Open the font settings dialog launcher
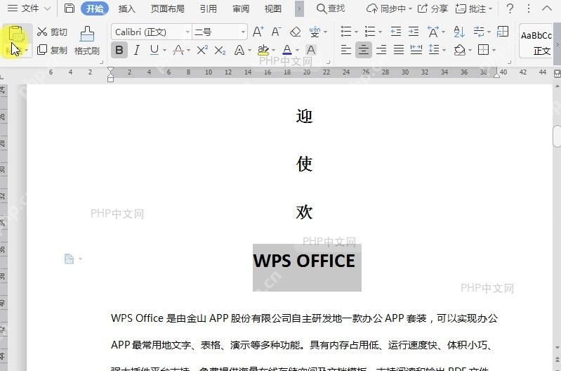Viewport: 561px width, 371px height. (x=328, y=62)
